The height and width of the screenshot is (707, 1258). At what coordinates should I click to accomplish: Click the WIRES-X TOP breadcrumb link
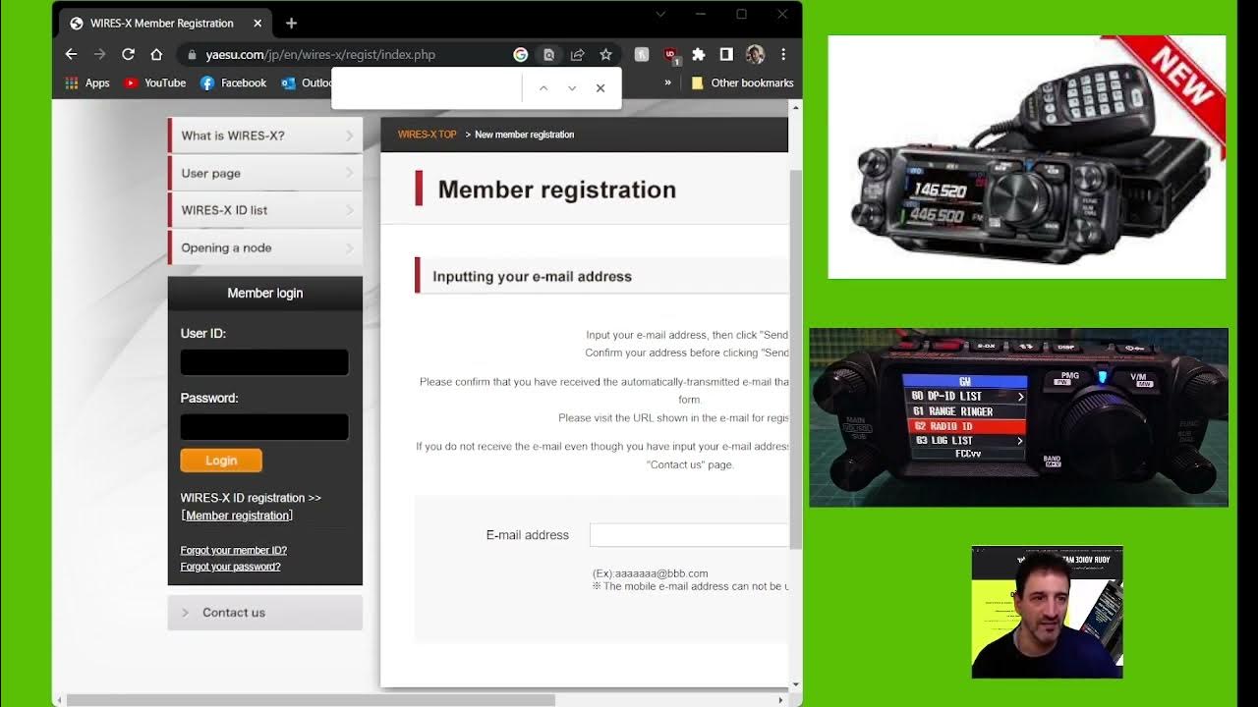427,135
